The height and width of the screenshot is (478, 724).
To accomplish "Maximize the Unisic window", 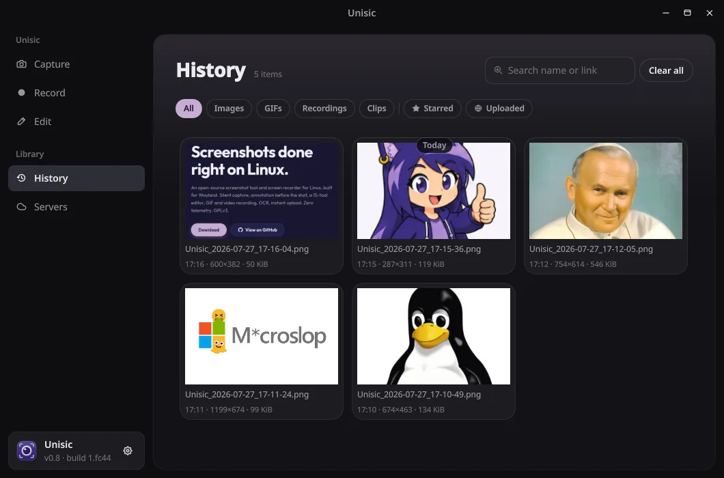I will [x=688, y=13].
